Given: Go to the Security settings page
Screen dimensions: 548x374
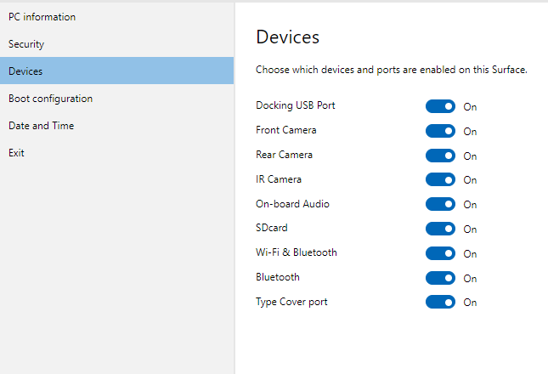Looking at the screenshot, I should click(26, 44).
